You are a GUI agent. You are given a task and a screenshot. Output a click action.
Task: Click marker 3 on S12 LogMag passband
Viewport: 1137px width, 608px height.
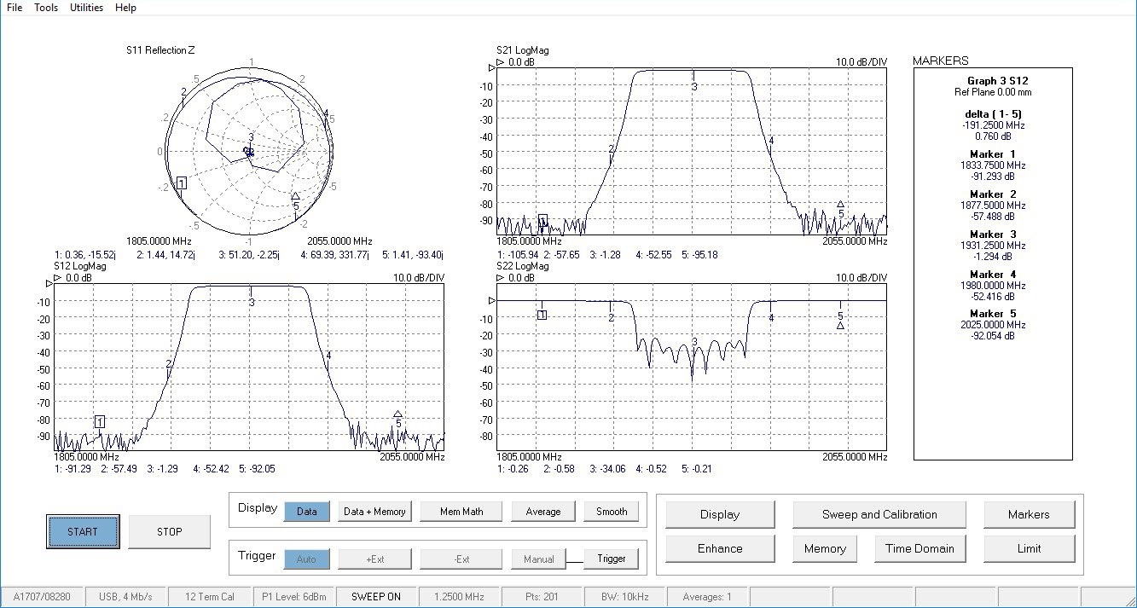tap(252, 302)
